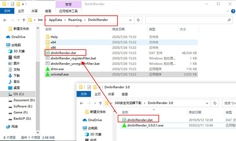Click the AppData breadcrumb segment
Viewport: 236px width, 141px height.
click(55, 20)
